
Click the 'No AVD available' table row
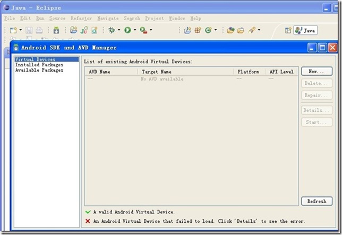[191, 79]
